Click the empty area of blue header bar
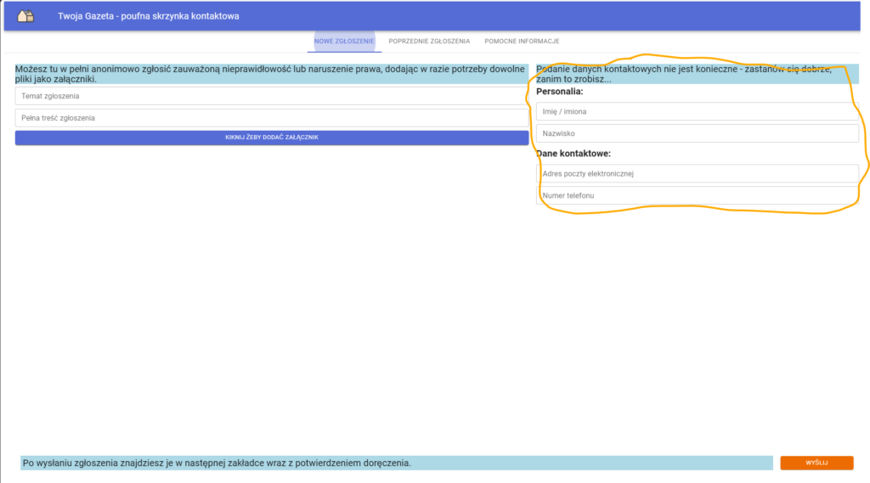 [x=552, y=16]
